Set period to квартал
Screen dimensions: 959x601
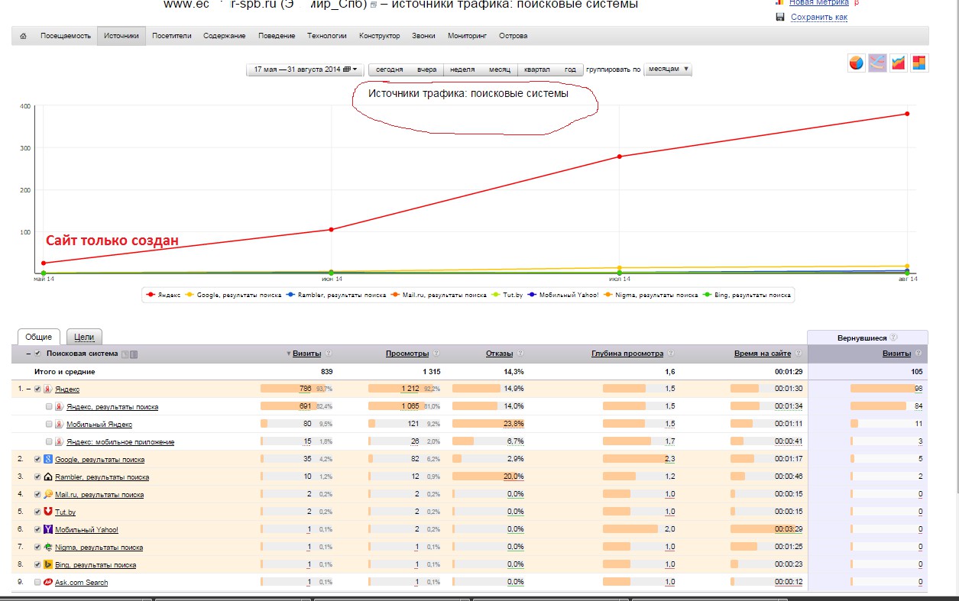click(536, 69)
